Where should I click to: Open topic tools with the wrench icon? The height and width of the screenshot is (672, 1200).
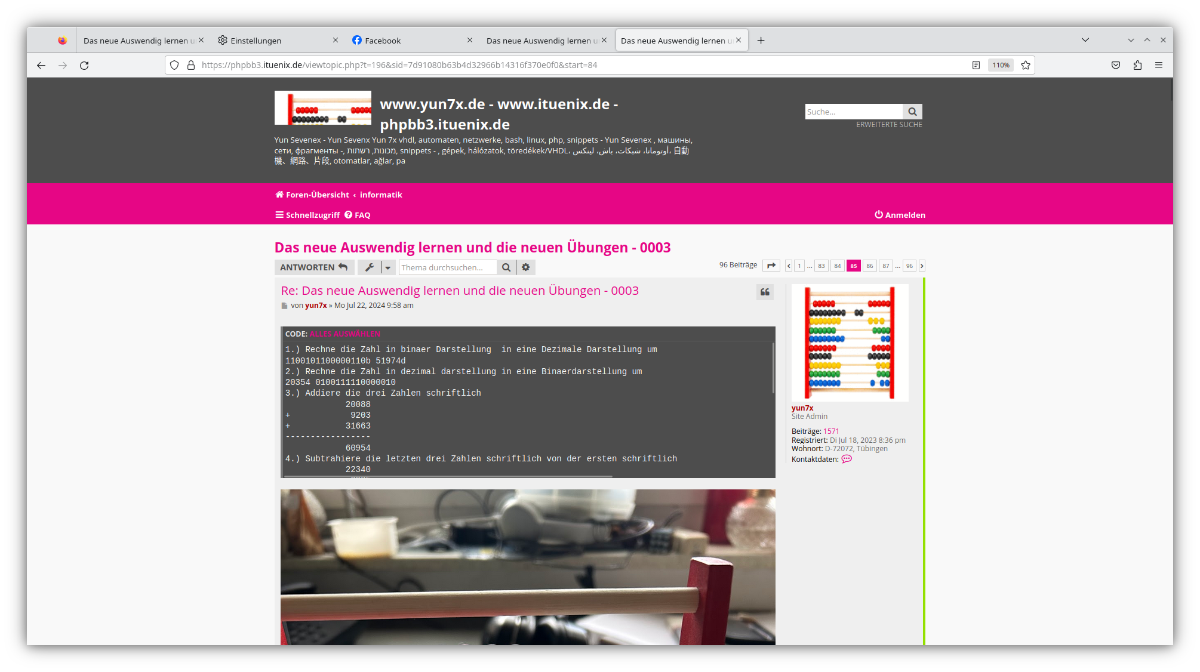point(369,267)
